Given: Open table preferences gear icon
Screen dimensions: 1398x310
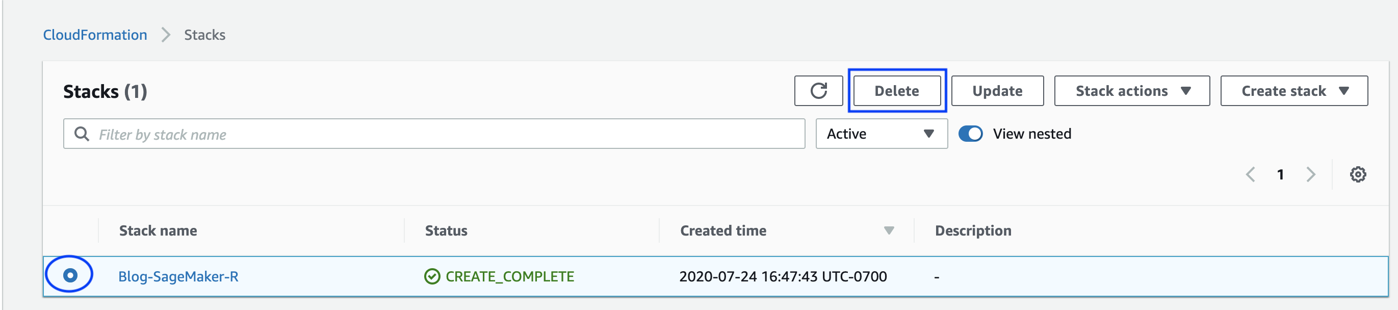Looking at the screenshot, I should tap(1358, 174).
